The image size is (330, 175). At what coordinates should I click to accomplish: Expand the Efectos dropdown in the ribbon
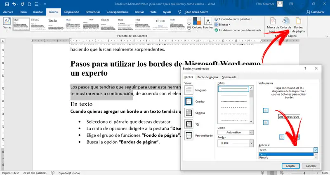[222, 25]
